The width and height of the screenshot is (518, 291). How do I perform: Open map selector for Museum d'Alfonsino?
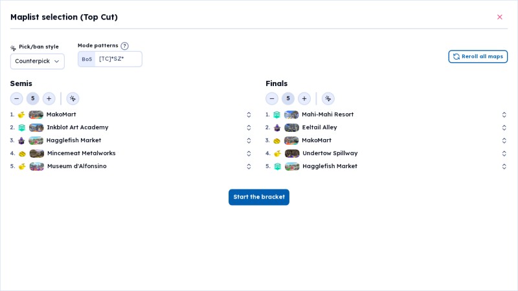click(249, 166)
